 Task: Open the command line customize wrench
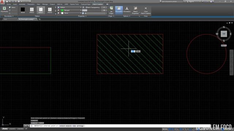(29, 126)
